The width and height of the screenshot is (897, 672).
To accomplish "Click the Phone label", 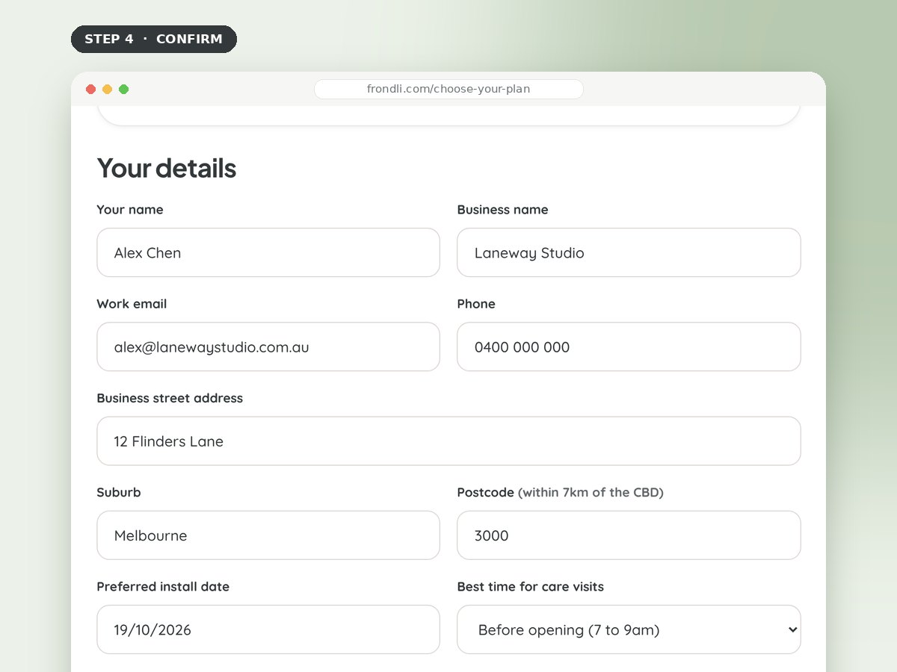I will pos(476,304).
